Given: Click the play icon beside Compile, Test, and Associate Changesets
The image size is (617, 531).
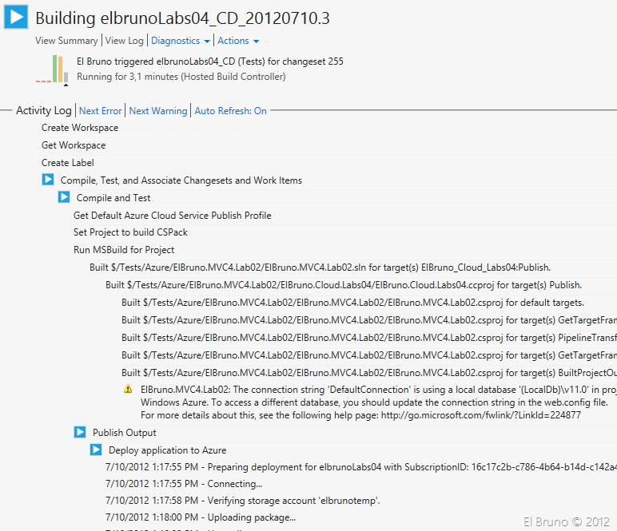Looking at the screenshot, I should pyautogui.click(x=48, y=180).
